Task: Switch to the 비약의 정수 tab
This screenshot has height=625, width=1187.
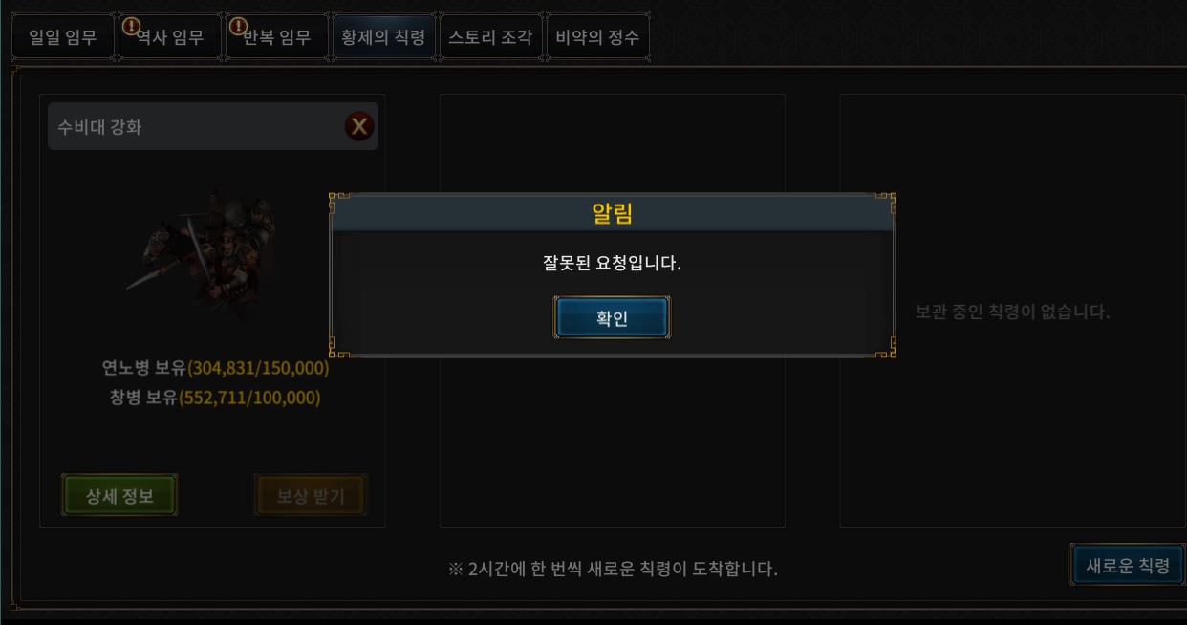Action: point(597,38)
